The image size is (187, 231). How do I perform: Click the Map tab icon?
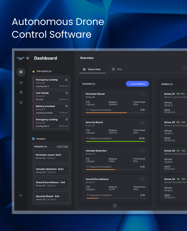point(113,69)
